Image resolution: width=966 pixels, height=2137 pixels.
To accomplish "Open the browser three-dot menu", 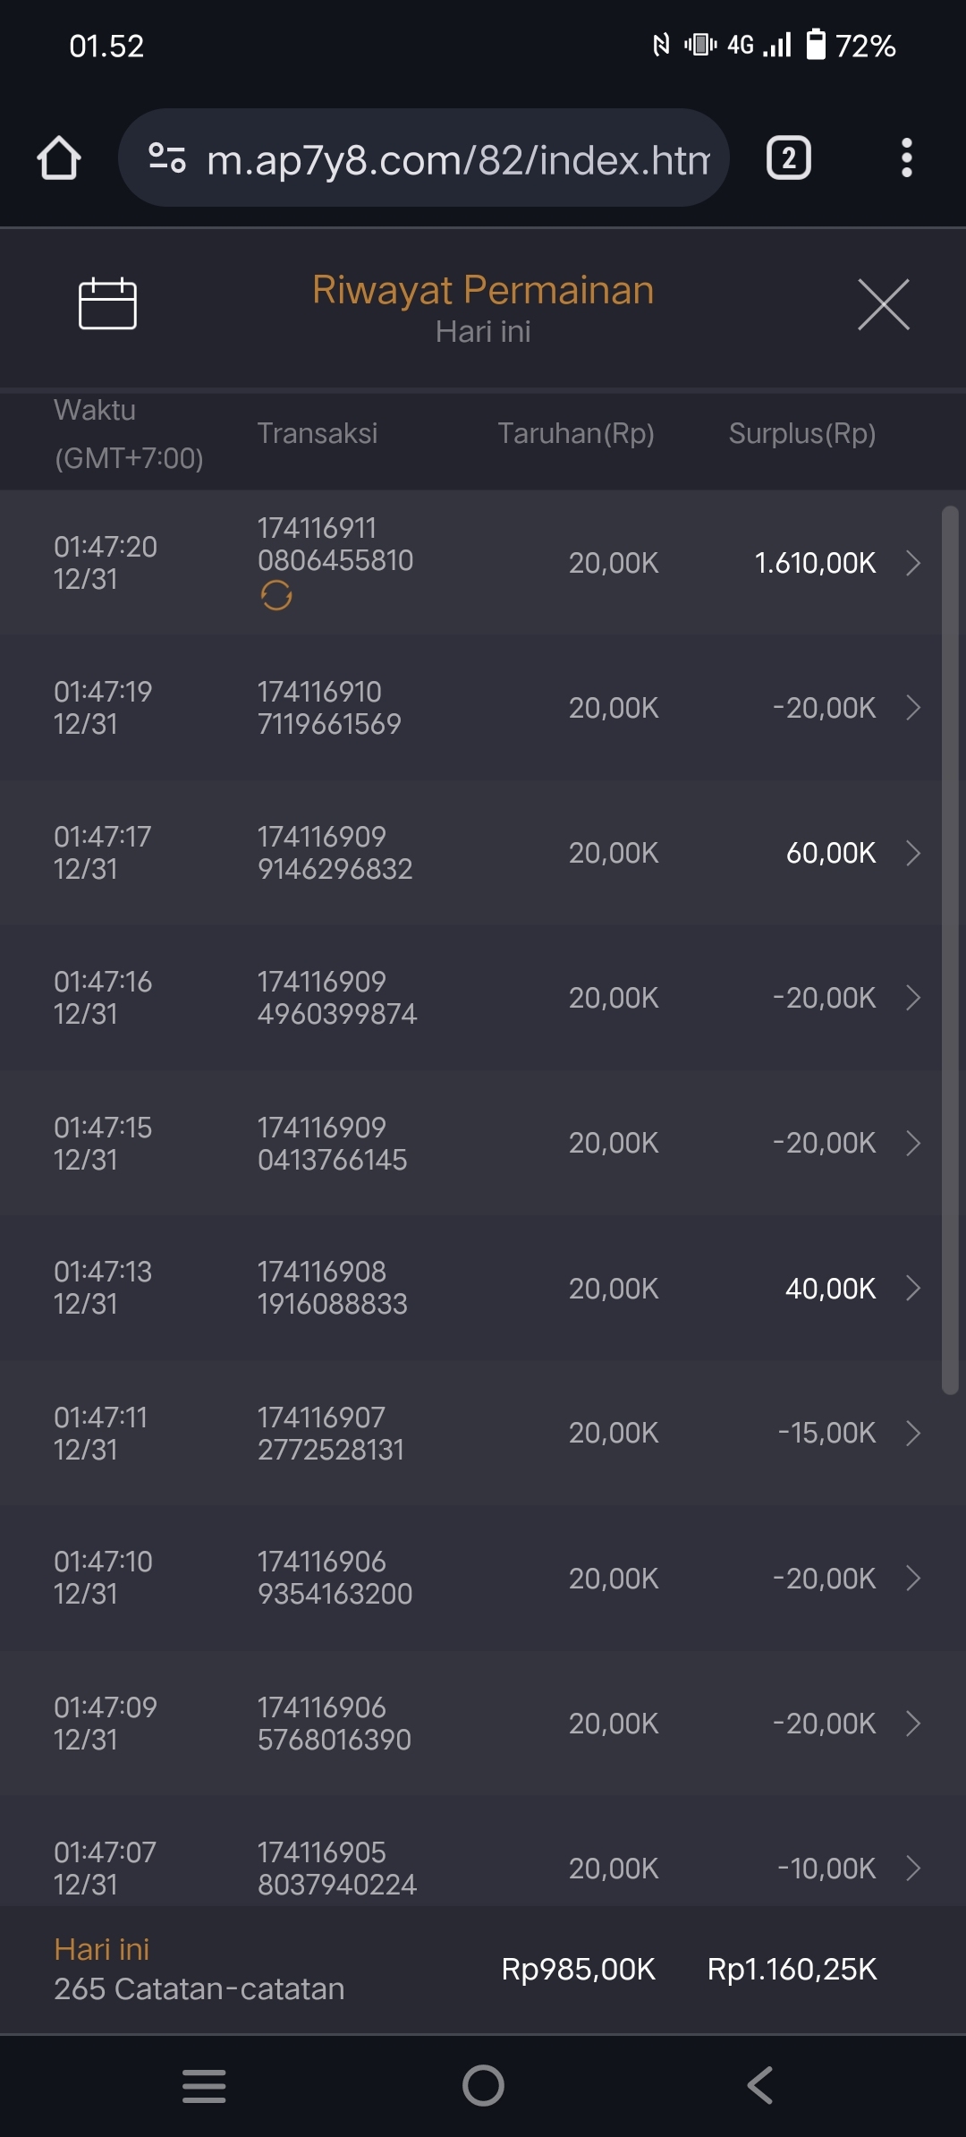I will 906,158.
